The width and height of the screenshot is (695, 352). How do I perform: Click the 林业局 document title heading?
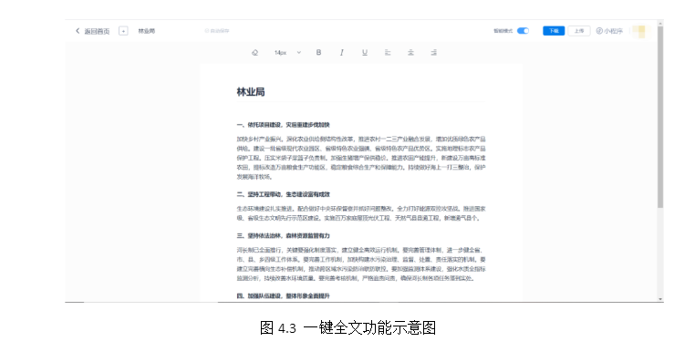pos(251,92)
